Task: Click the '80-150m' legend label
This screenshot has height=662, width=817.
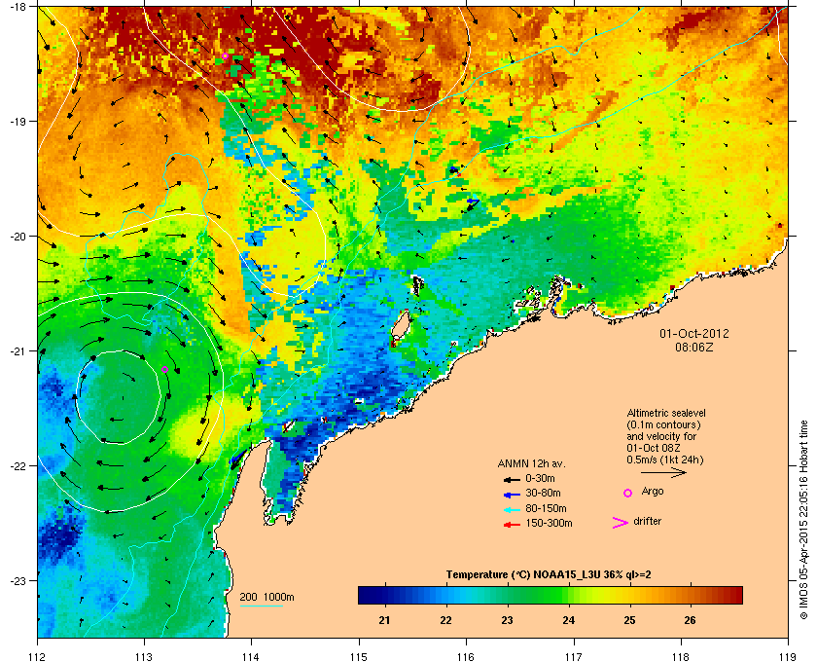Action: [546, 508]
